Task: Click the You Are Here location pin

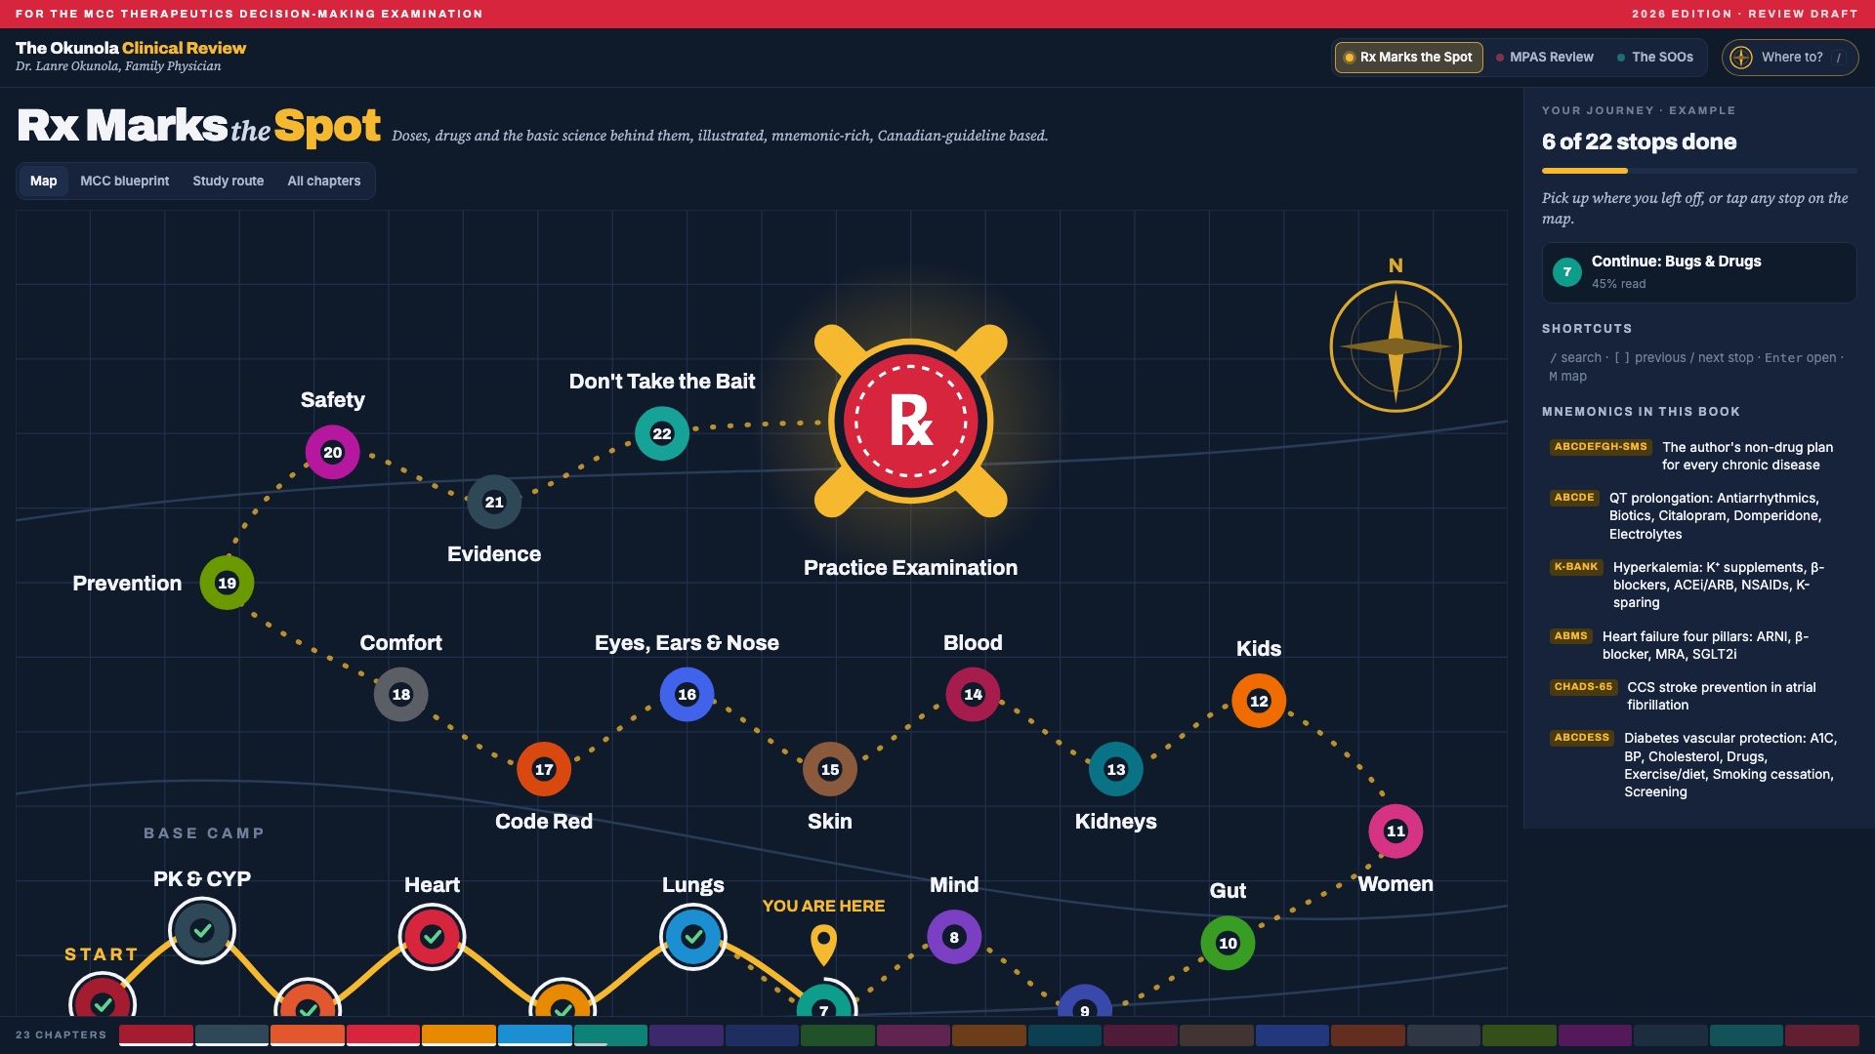Action: [823, 946]
